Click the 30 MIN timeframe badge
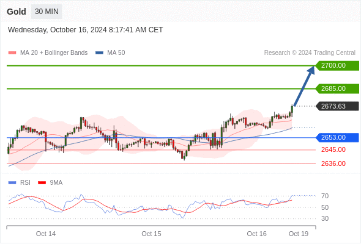 47,12
